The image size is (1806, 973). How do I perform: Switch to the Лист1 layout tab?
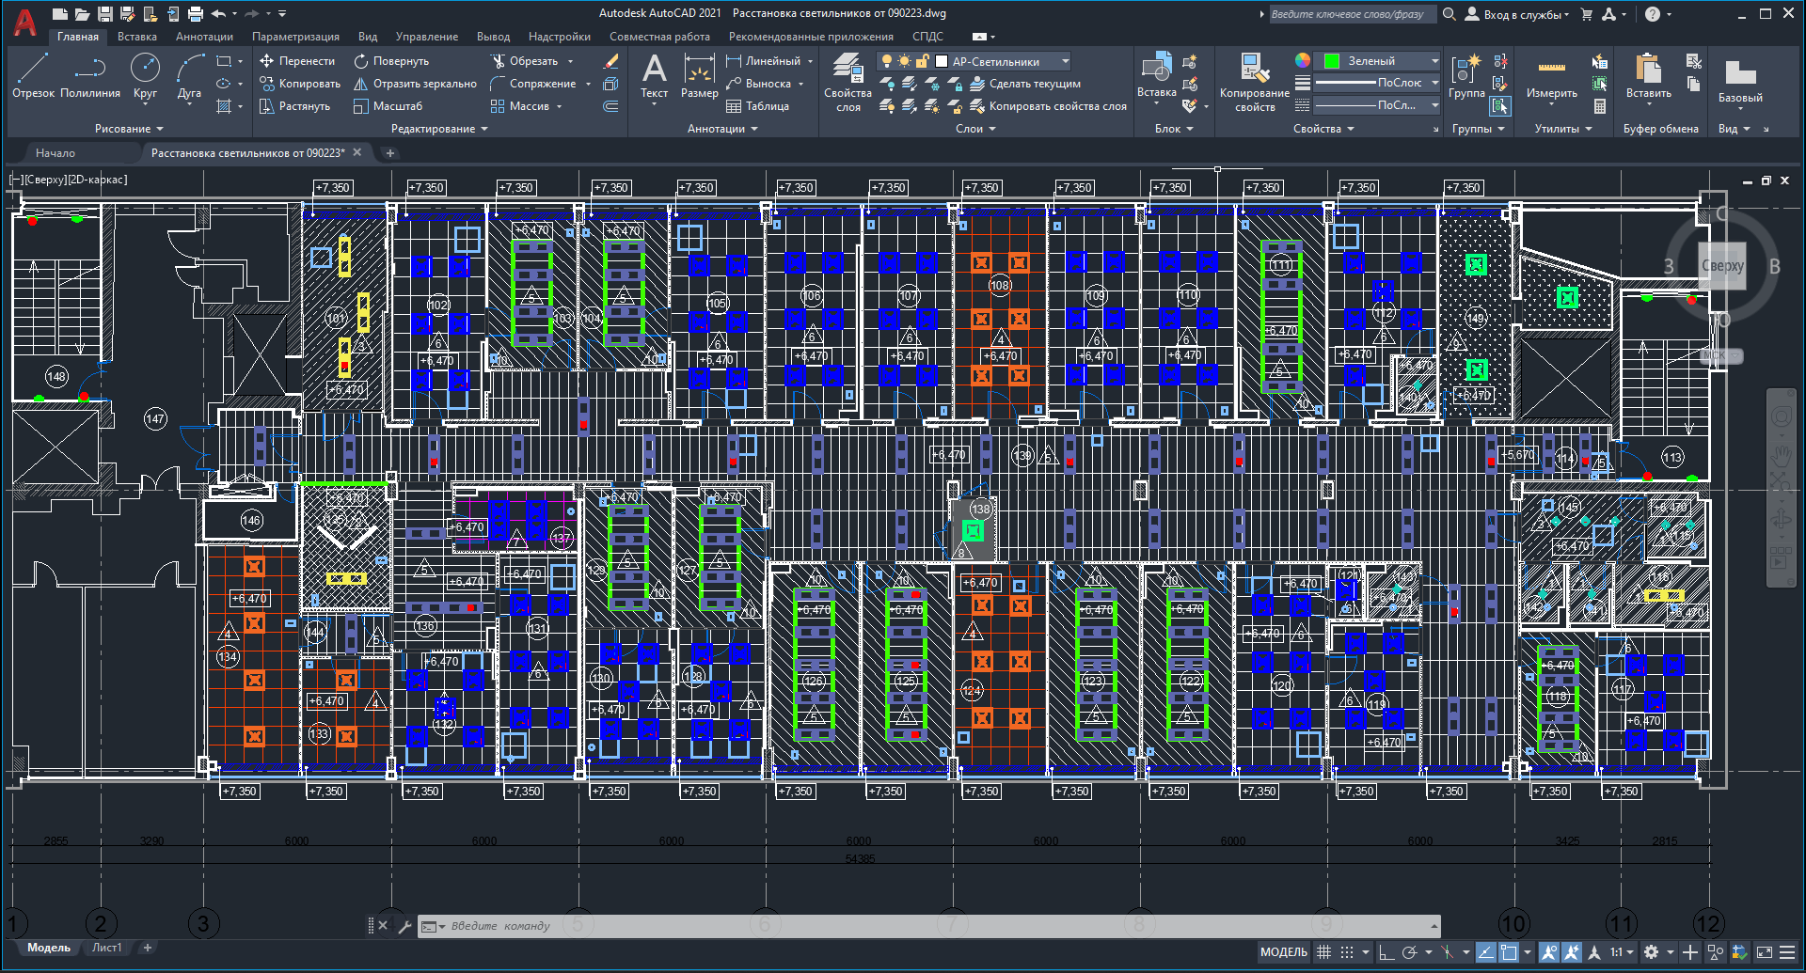point(106,948)
